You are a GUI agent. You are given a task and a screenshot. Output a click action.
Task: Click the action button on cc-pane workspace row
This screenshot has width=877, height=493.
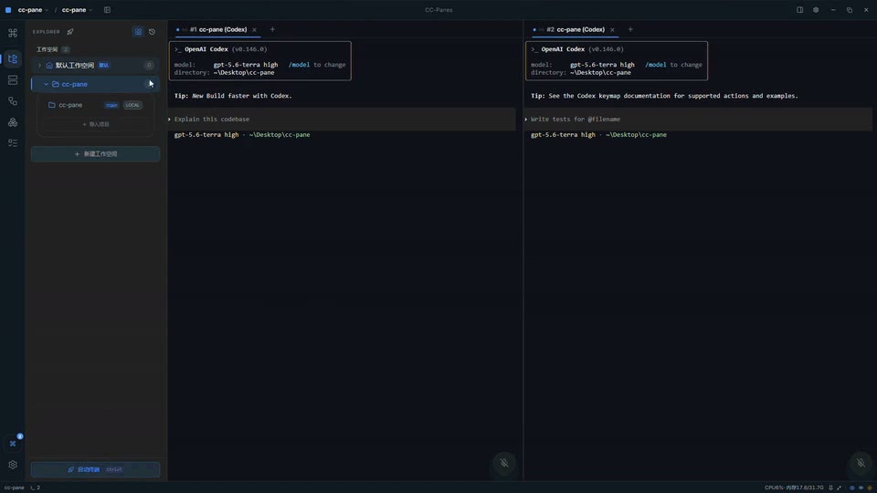(x=151, y=84)
